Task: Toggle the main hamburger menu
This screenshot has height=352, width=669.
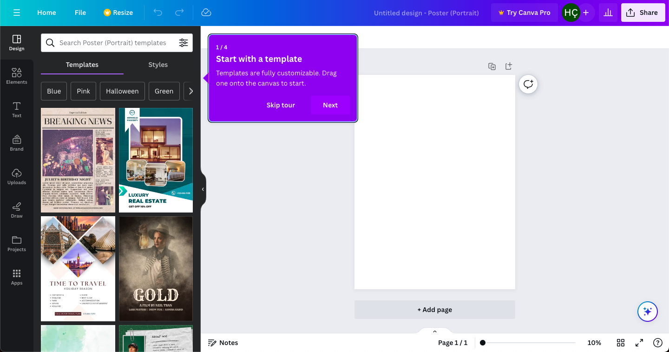Action: point(17,13)
